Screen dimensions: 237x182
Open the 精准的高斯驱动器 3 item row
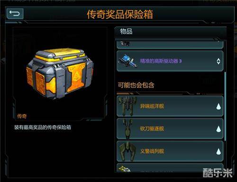click(170, 61)
